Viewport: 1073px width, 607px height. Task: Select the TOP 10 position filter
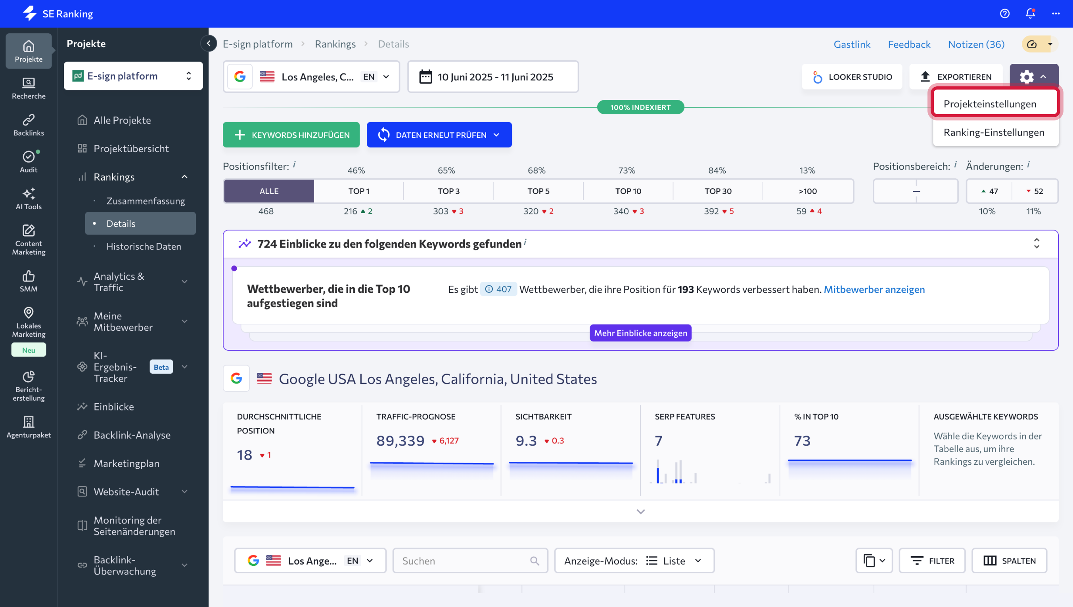pos(628,191)
